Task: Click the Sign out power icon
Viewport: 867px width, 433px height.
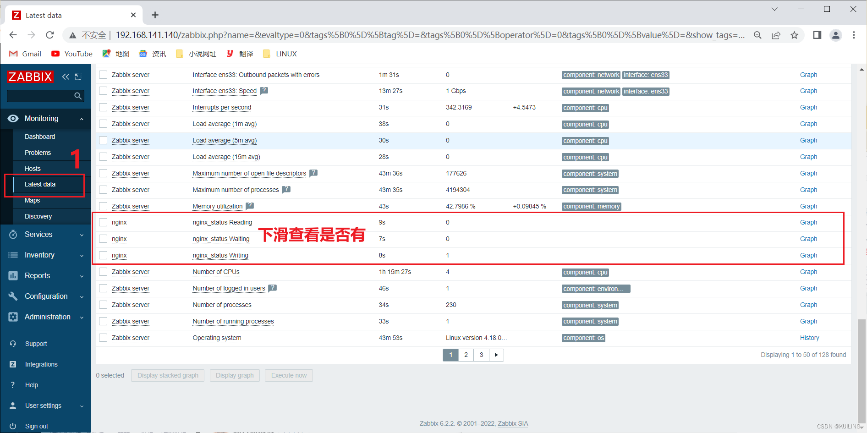Action: 13,426
